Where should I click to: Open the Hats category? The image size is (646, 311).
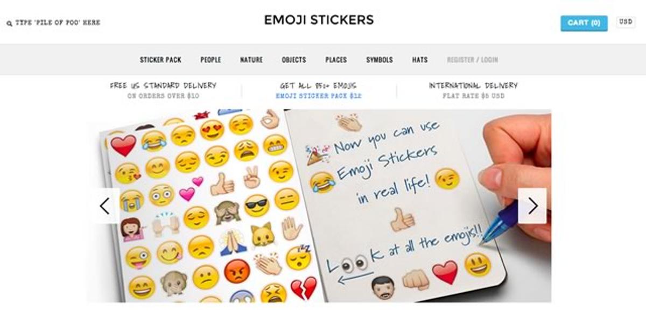tap(420, 60)
